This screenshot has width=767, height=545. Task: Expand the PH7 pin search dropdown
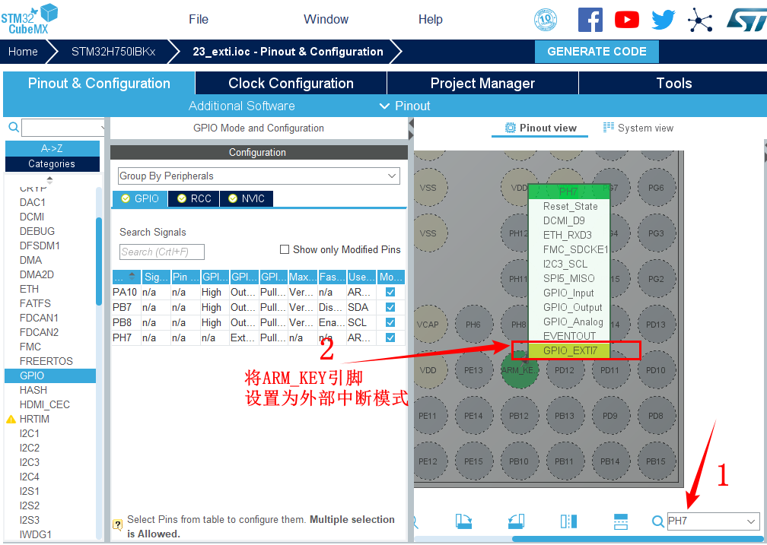pos(751,521)
